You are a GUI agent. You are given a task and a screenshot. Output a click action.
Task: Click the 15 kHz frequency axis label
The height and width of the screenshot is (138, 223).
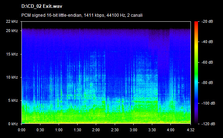[x=12, y=54]
